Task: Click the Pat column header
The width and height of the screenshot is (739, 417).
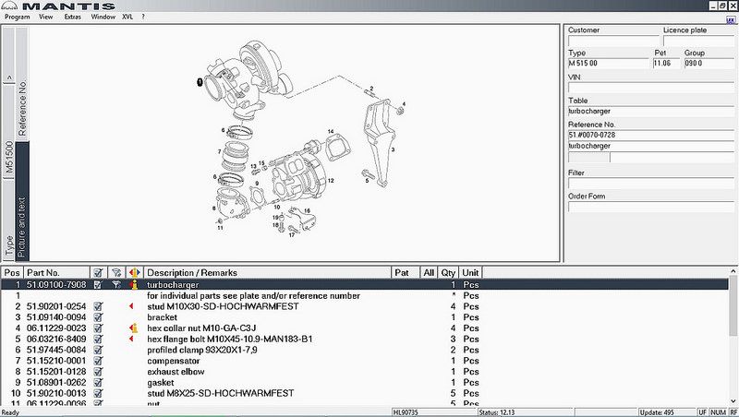Action: (406, 272)
